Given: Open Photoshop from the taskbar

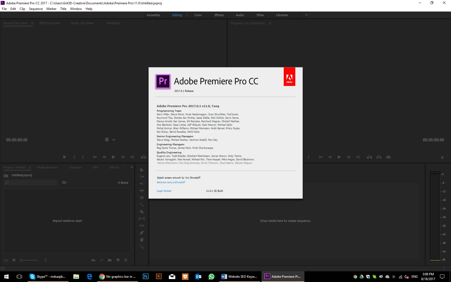Looking at the screenshot, I should tap(146, 276).
